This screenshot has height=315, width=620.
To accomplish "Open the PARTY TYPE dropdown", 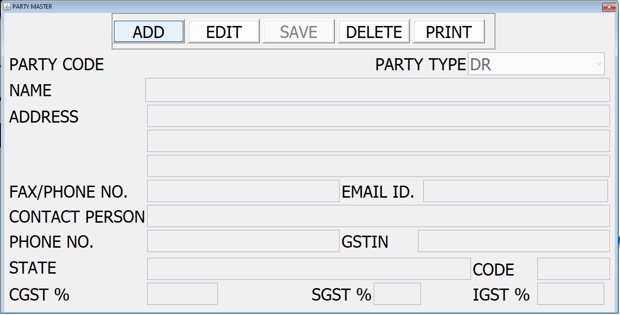I will pyautogui.click(x=536, y=64).
